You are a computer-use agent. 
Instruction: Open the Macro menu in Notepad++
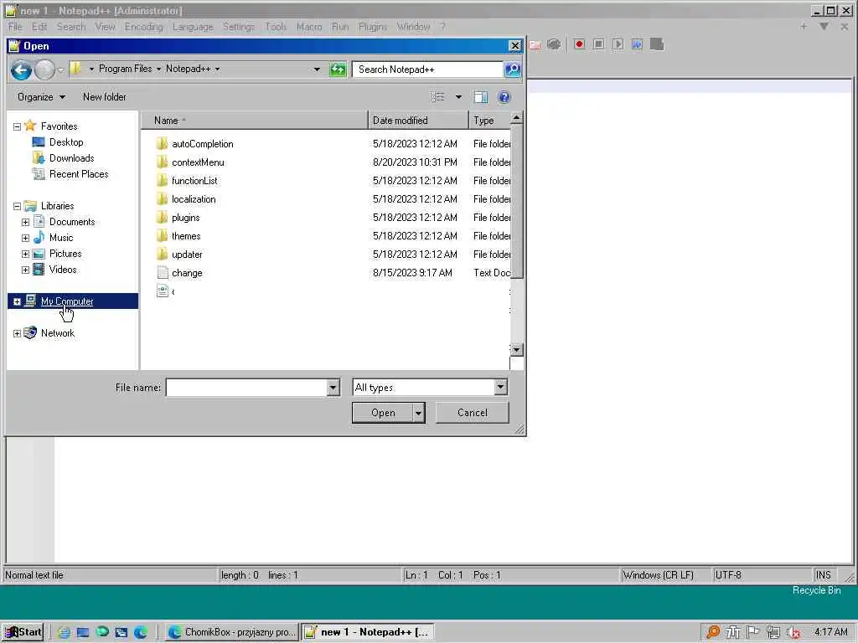pos(309,27)
